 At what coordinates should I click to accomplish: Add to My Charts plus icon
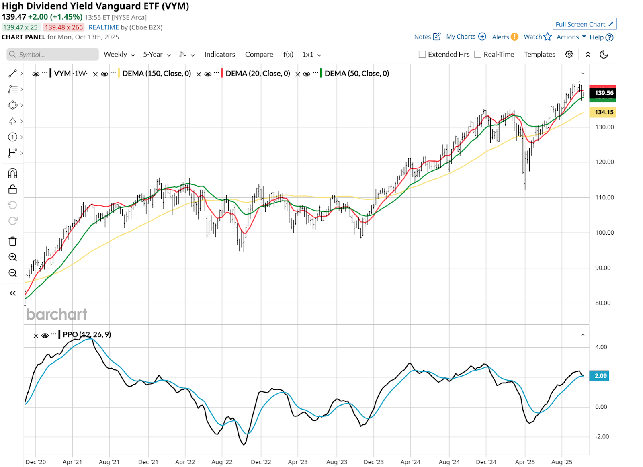482,36
